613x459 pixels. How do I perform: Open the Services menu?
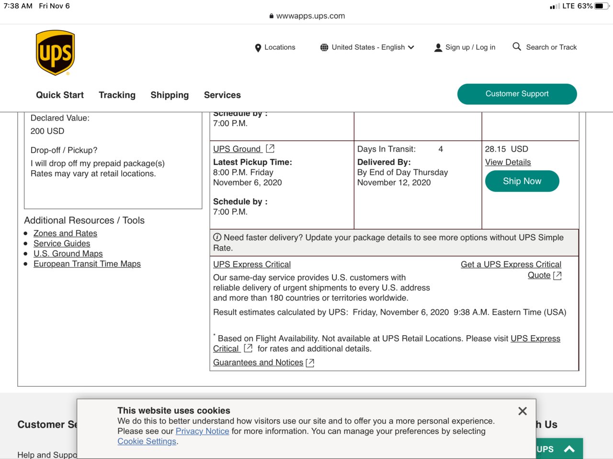point(222,95)
